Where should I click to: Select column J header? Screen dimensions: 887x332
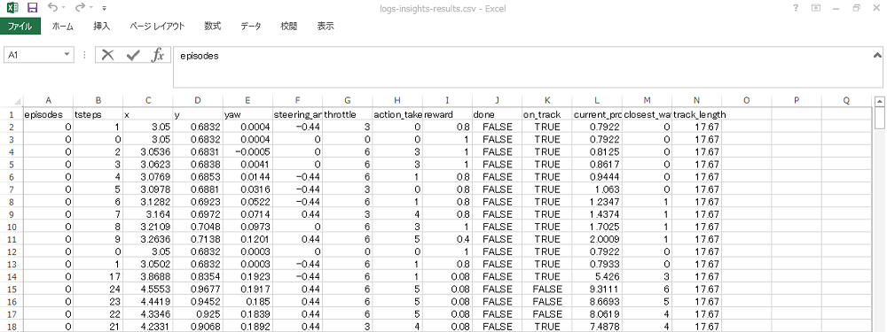[497, 101]
